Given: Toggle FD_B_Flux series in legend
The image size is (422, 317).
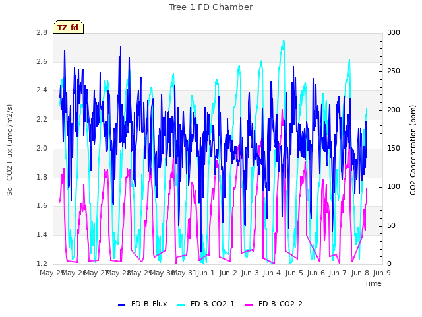Looking at the screenshot, I should pyautogui.click(x=142, y=304).
